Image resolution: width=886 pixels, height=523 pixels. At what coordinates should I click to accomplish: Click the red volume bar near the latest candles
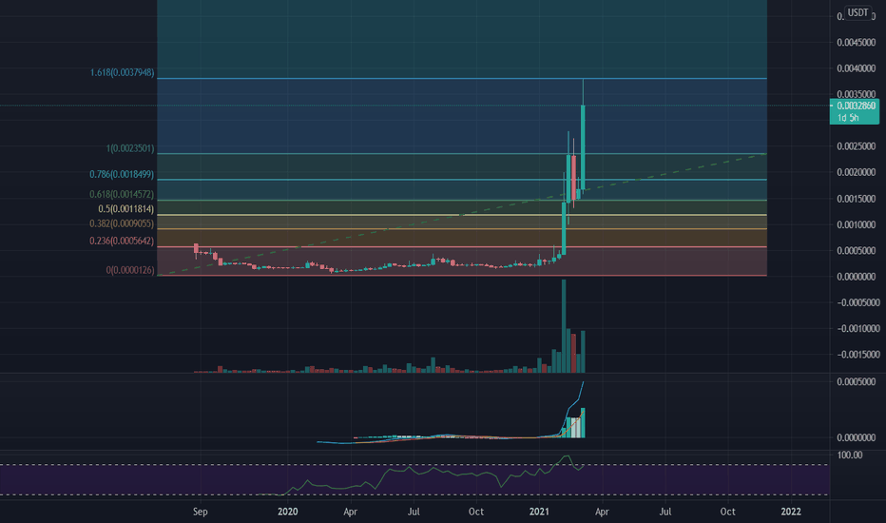pos(573,353)
